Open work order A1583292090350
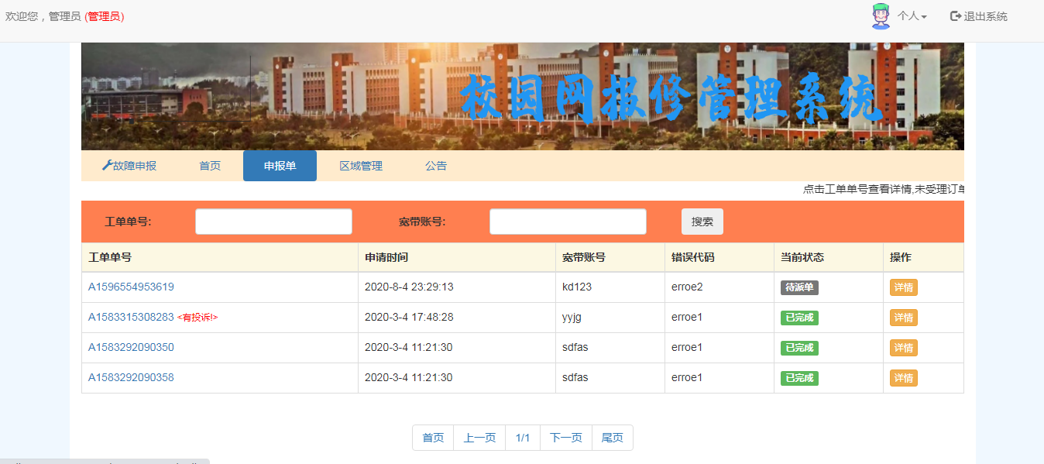1044x464 pixels. point(131,347)
